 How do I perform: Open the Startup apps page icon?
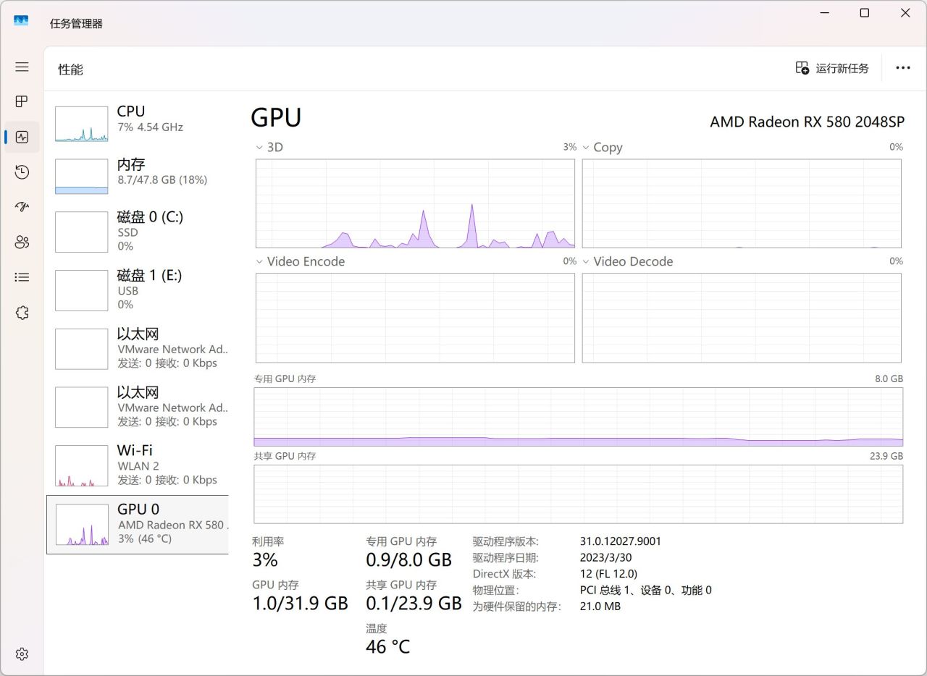(x=22, y=206)
